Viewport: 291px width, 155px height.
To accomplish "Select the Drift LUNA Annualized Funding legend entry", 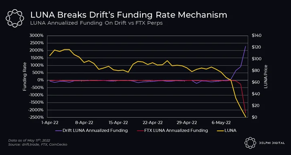I will point(91,130).
